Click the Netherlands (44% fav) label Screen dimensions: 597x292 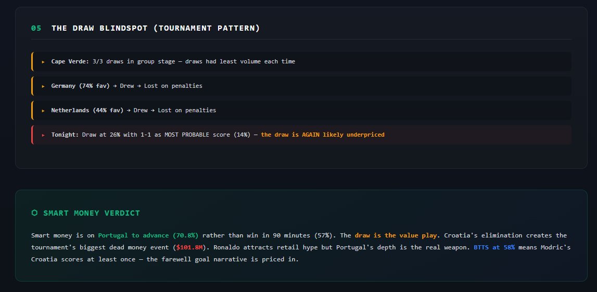coord(87,110)
